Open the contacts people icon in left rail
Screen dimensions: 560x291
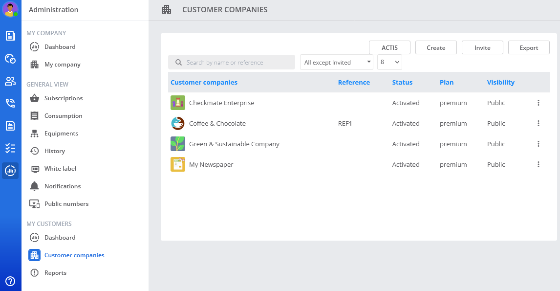(10, 81)
